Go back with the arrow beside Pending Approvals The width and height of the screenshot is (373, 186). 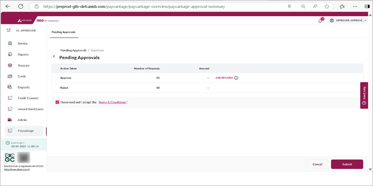(x=54, y=56)
